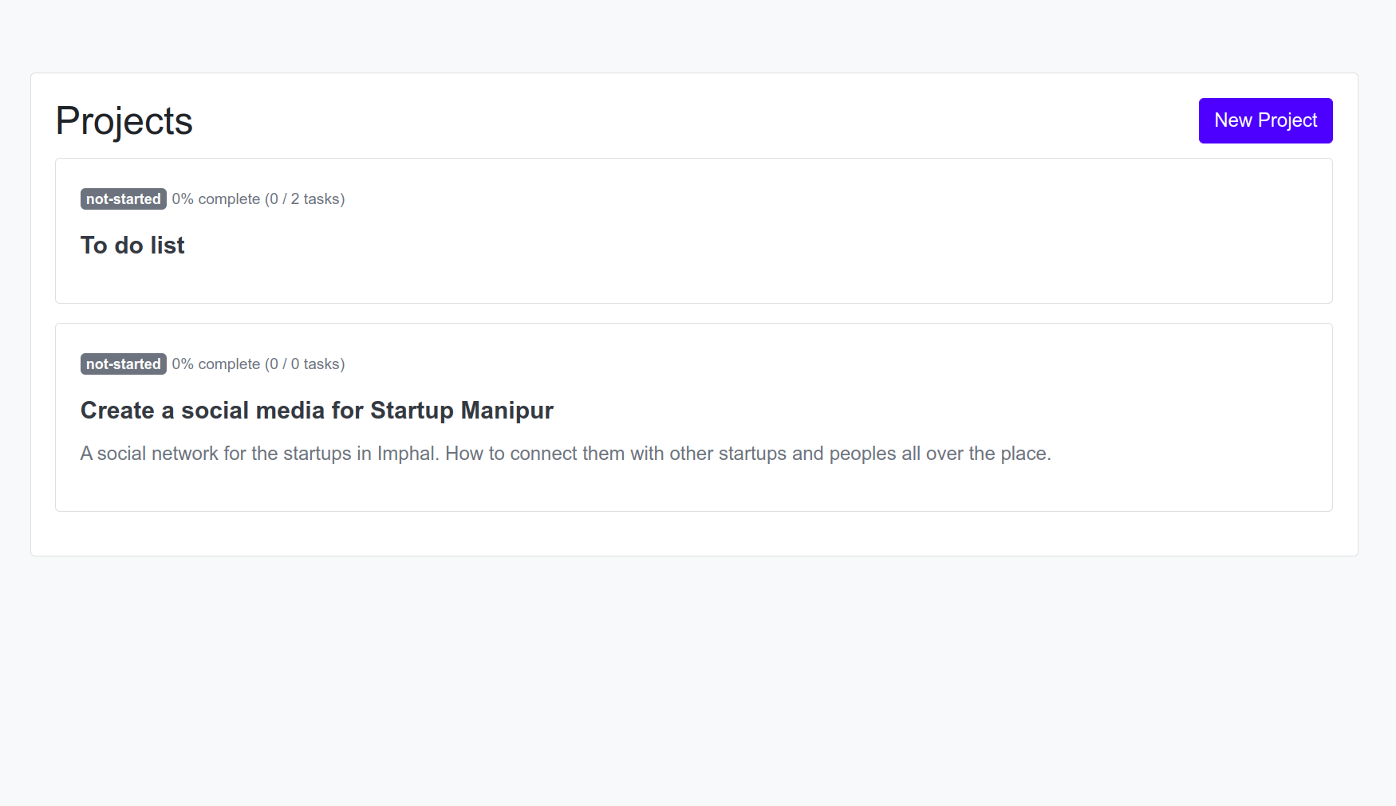This screenshot has height=806, width=1396.
Task: Click the word "Imphal" in the description
Action: coord(406,454)
